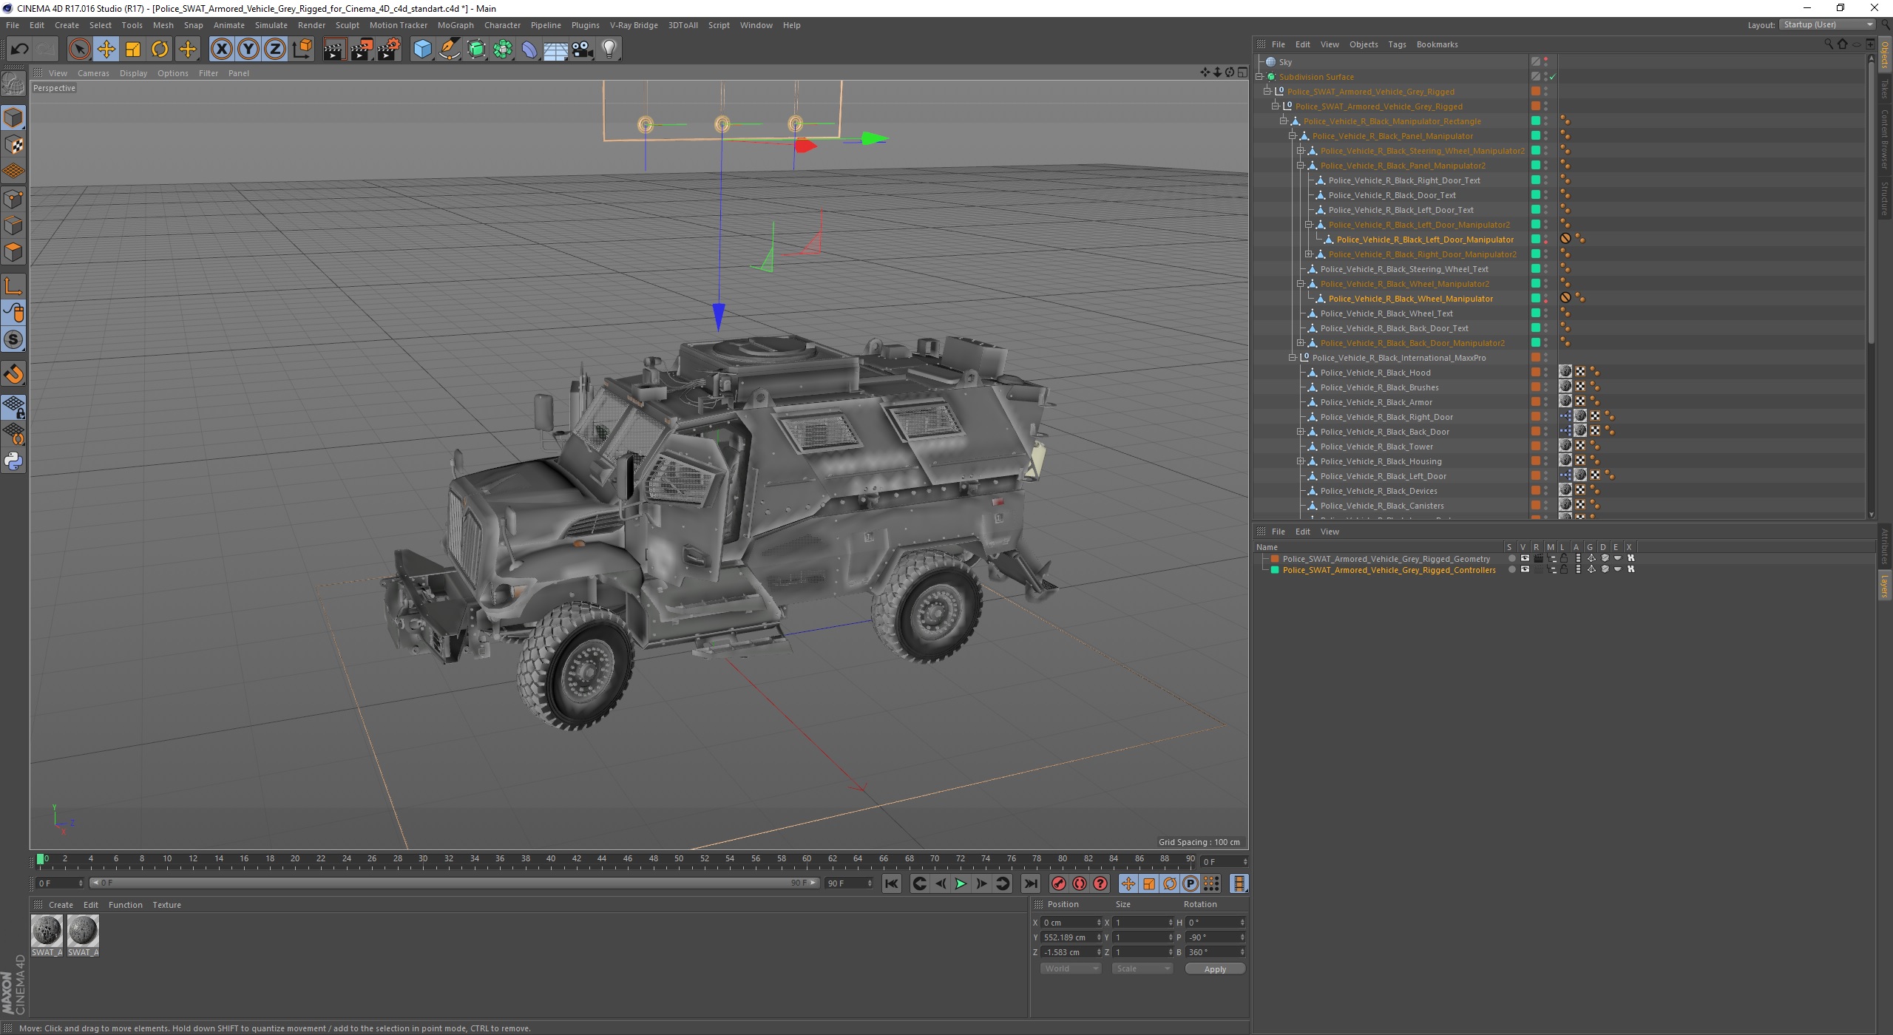Click the Undo arrow icon
Viewport: 1893px width, 1035px height.
(x=20, y=50)
